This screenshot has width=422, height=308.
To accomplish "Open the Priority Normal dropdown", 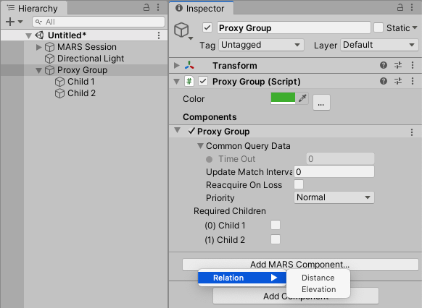I will pyautogui.click(x=334, y=197).
